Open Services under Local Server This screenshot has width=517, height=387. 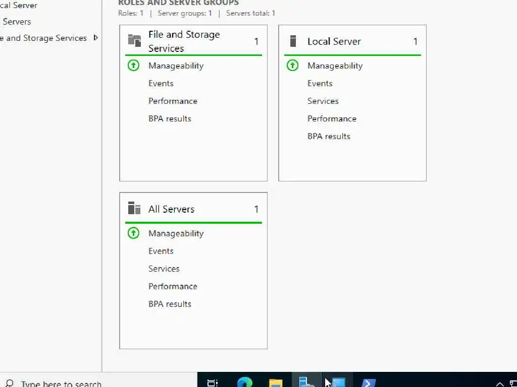323,101
